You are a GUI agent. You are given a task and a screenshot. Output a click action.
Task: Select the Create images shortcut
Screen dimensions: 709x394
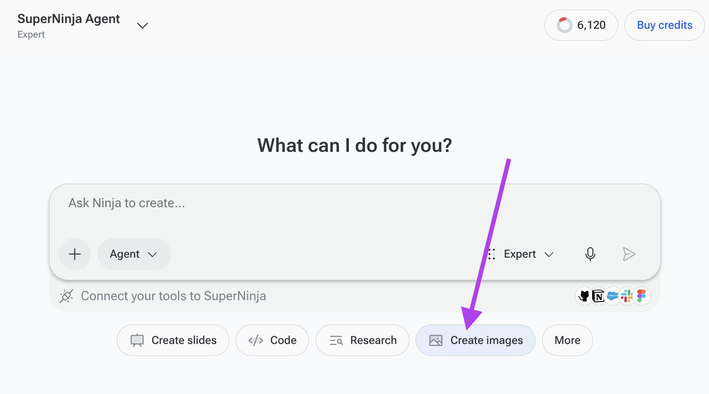[475, 340]
